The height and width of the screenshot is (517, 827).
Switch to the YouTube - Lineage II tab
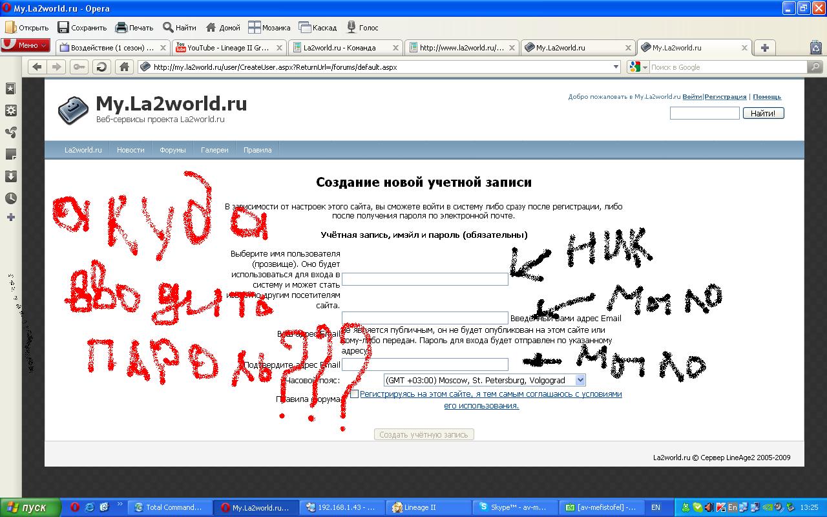(229, 47)
